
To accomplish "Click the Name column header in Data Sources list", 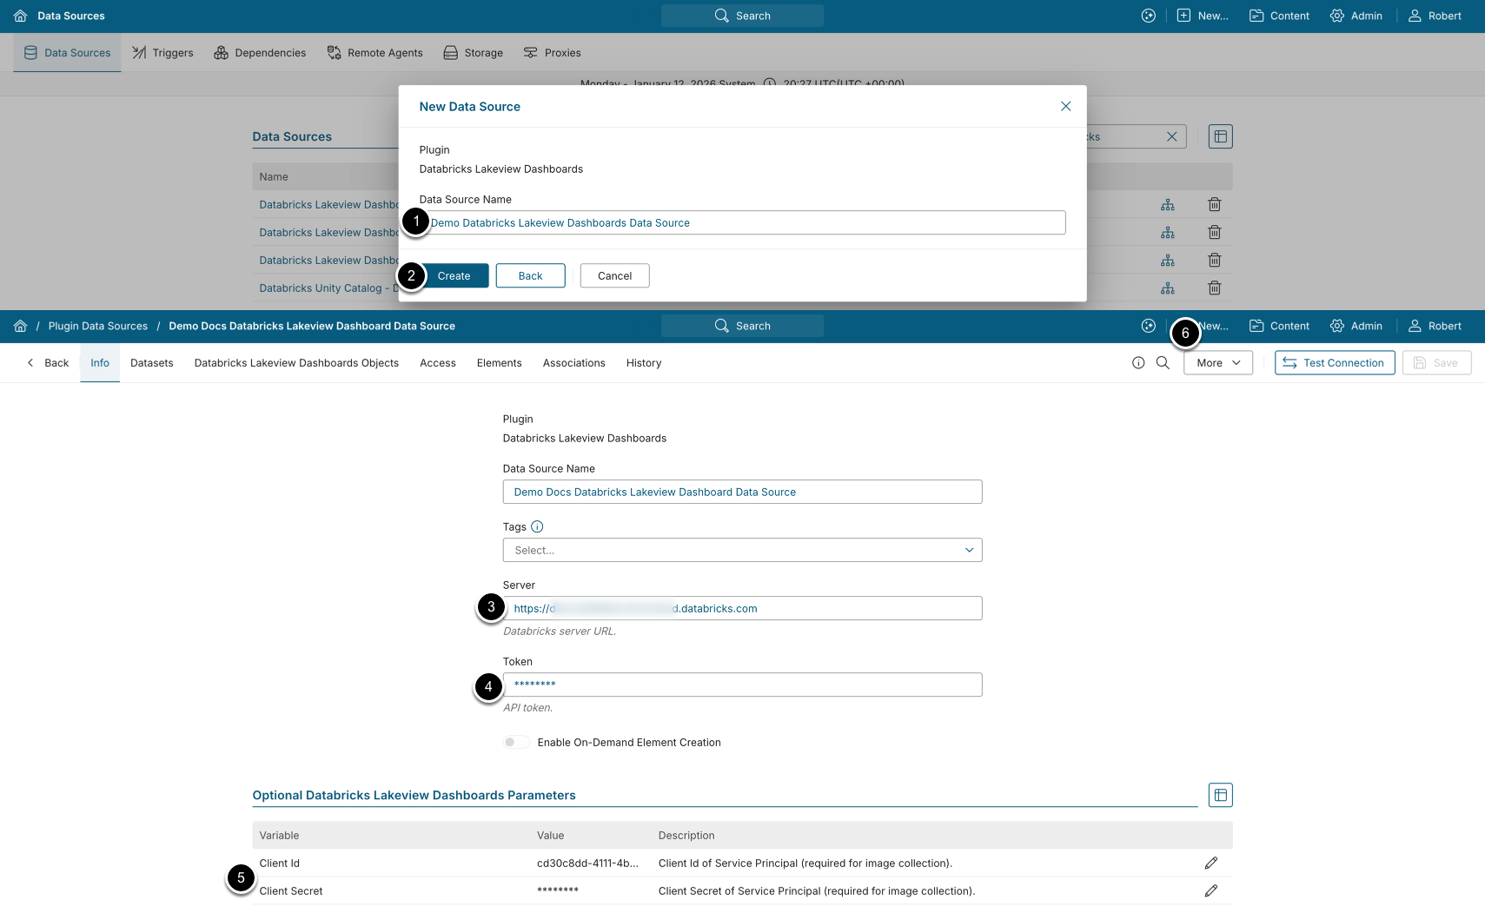I will point(274,176).
